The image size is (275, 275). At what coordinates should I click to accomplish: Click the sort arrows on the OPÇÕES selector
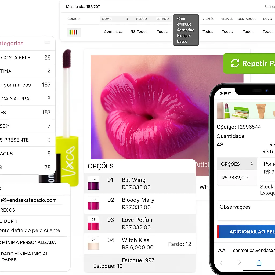point(252,164)
